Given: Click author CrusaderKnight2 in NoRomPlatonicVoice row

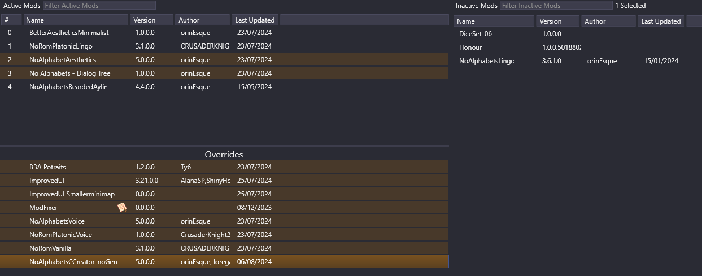Looking at the screenshot, I should (x=206, y=235).
